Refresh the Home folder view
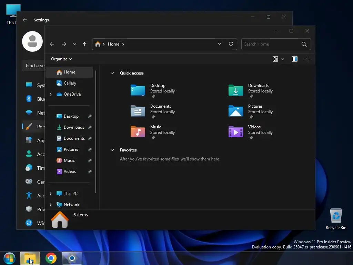 click(x=231, y=44)
